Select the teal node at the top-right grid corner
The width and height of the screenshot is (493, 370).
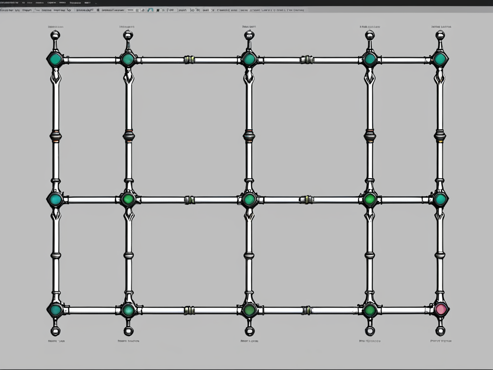point(440,59)
